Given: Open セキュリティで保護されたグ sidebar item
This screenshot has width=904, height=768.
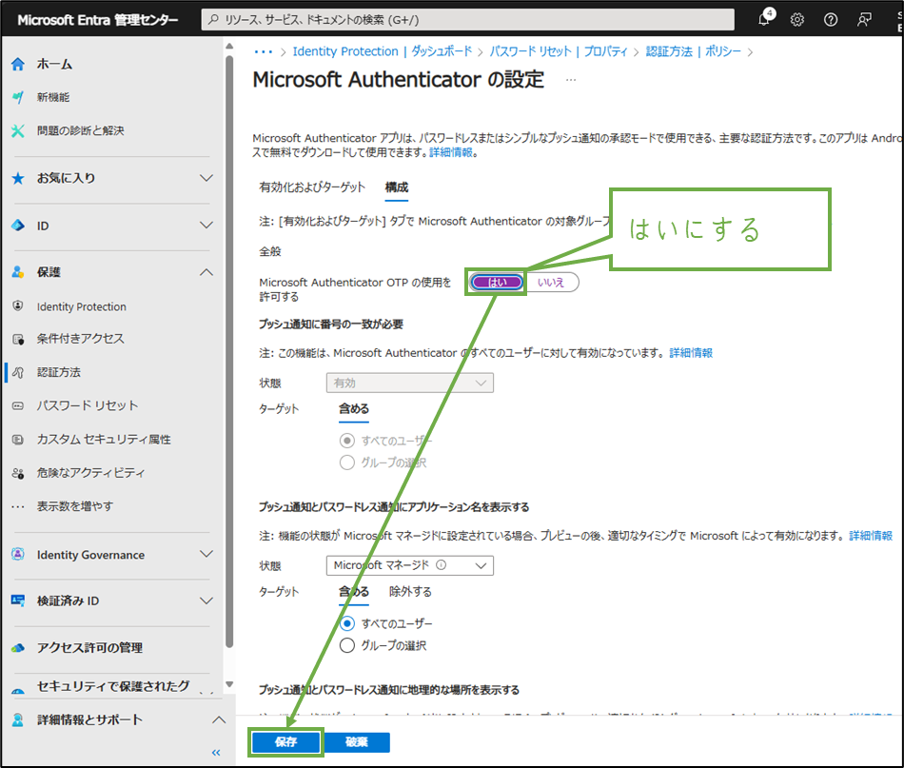Looking at the screenshot, I should tap(113, 685).
